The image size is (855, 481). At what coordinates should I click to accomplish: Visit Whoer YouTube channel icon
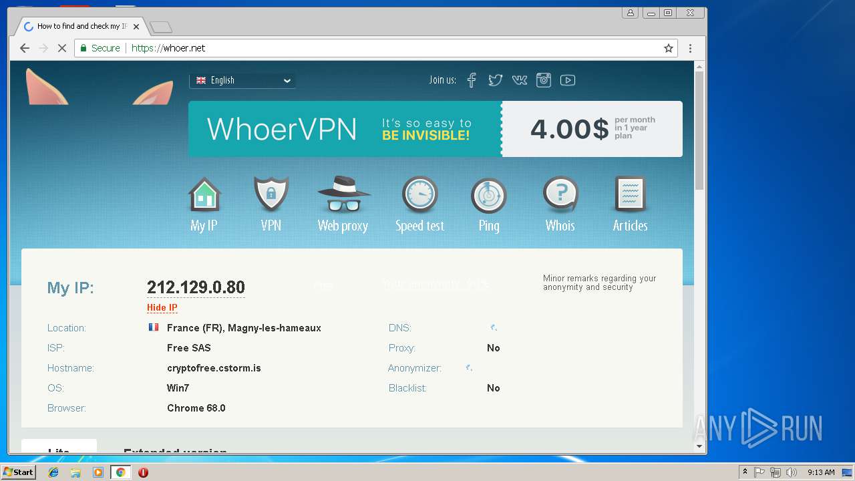[x=568, y=80]
